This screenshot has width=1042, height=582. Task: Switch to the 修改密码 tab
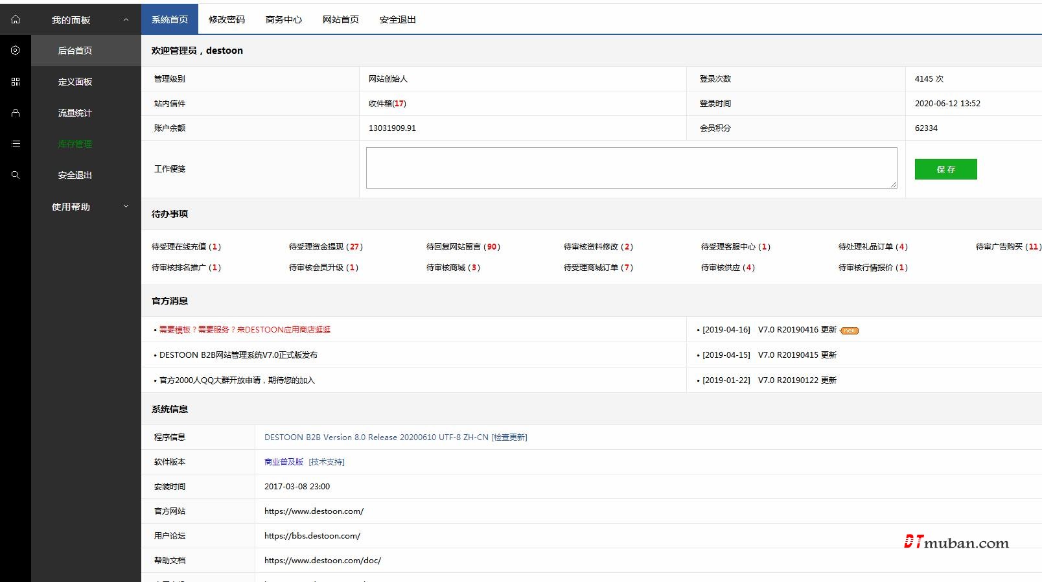pos(227,19)
